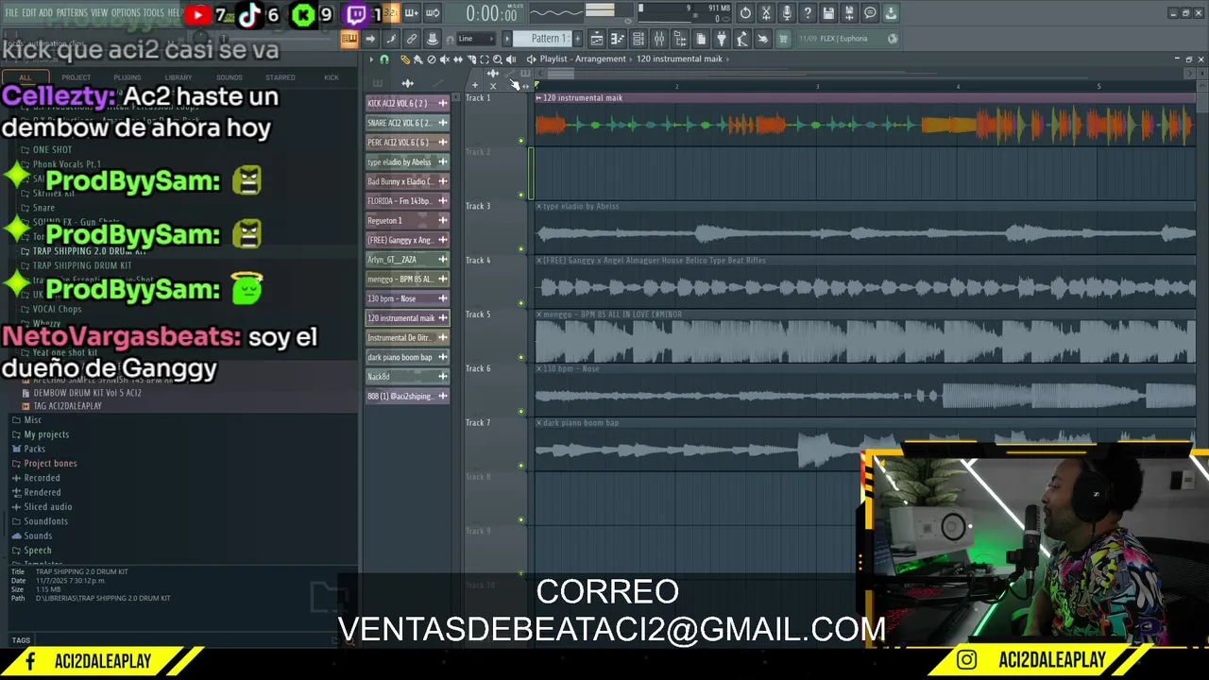Viewport: 1209px width, 680px height.
Task: Open the tempo tapper icon
Action: (x=741, y=39)
